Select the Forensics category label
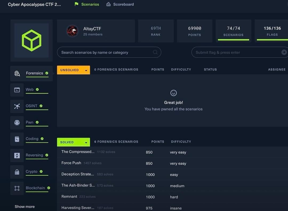Screen dimensions: 288x211 tap(34, 73)
